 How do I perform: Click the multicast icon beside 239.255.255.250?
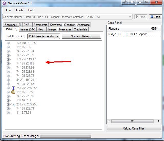click(13, 104)
